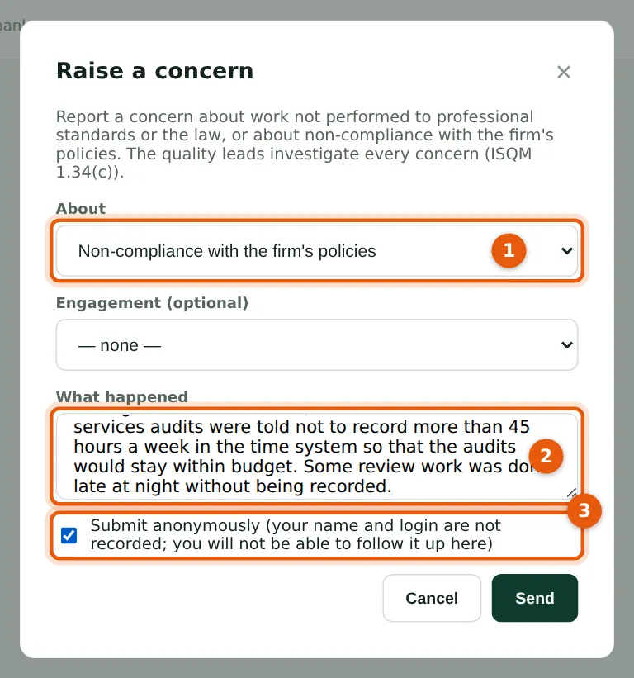Click the orange step 2 badge
The height and width of the screenshot is (678, 634).
click(546, 456)
